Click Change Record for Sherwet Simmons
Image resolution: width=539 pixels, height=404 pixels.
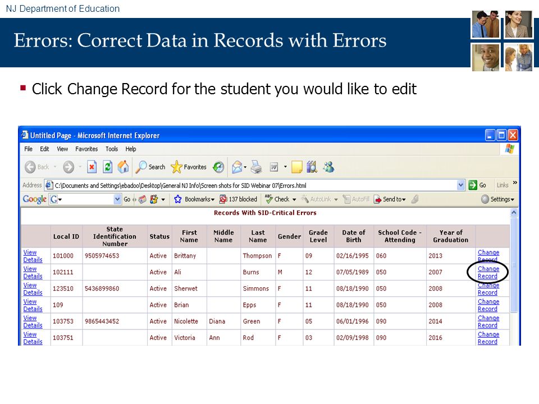[x=488, y=289]
